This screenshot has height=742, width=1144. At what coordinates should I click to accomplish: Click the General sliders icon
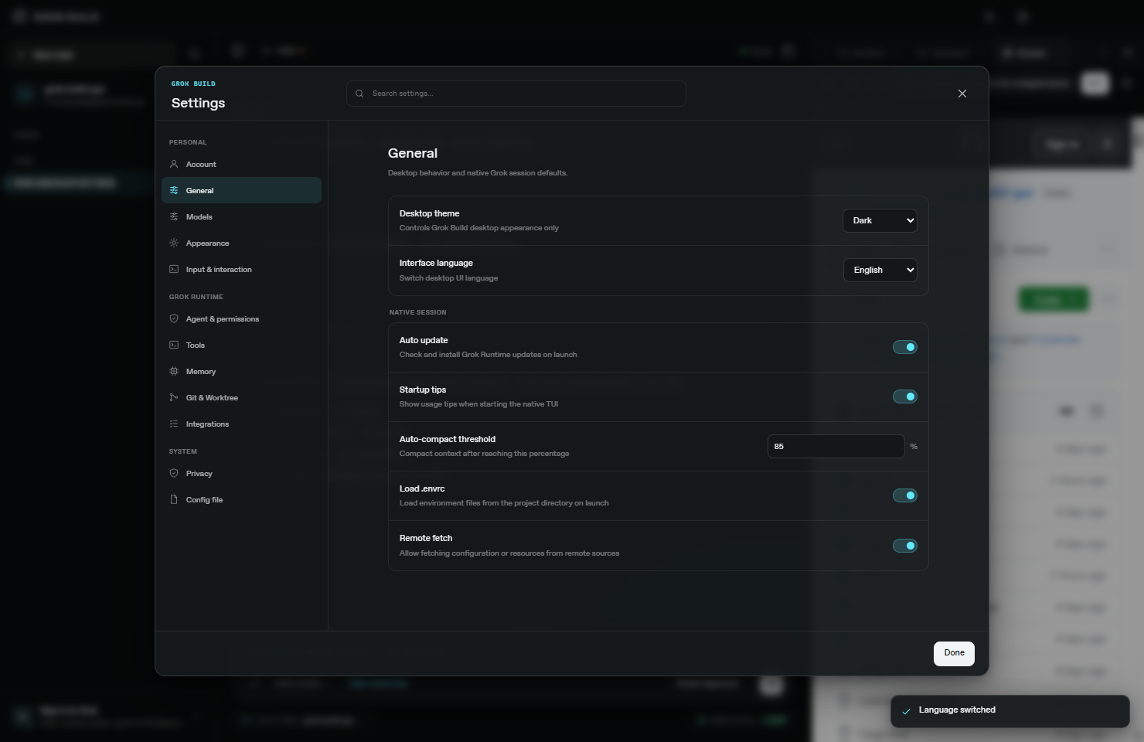174,190
